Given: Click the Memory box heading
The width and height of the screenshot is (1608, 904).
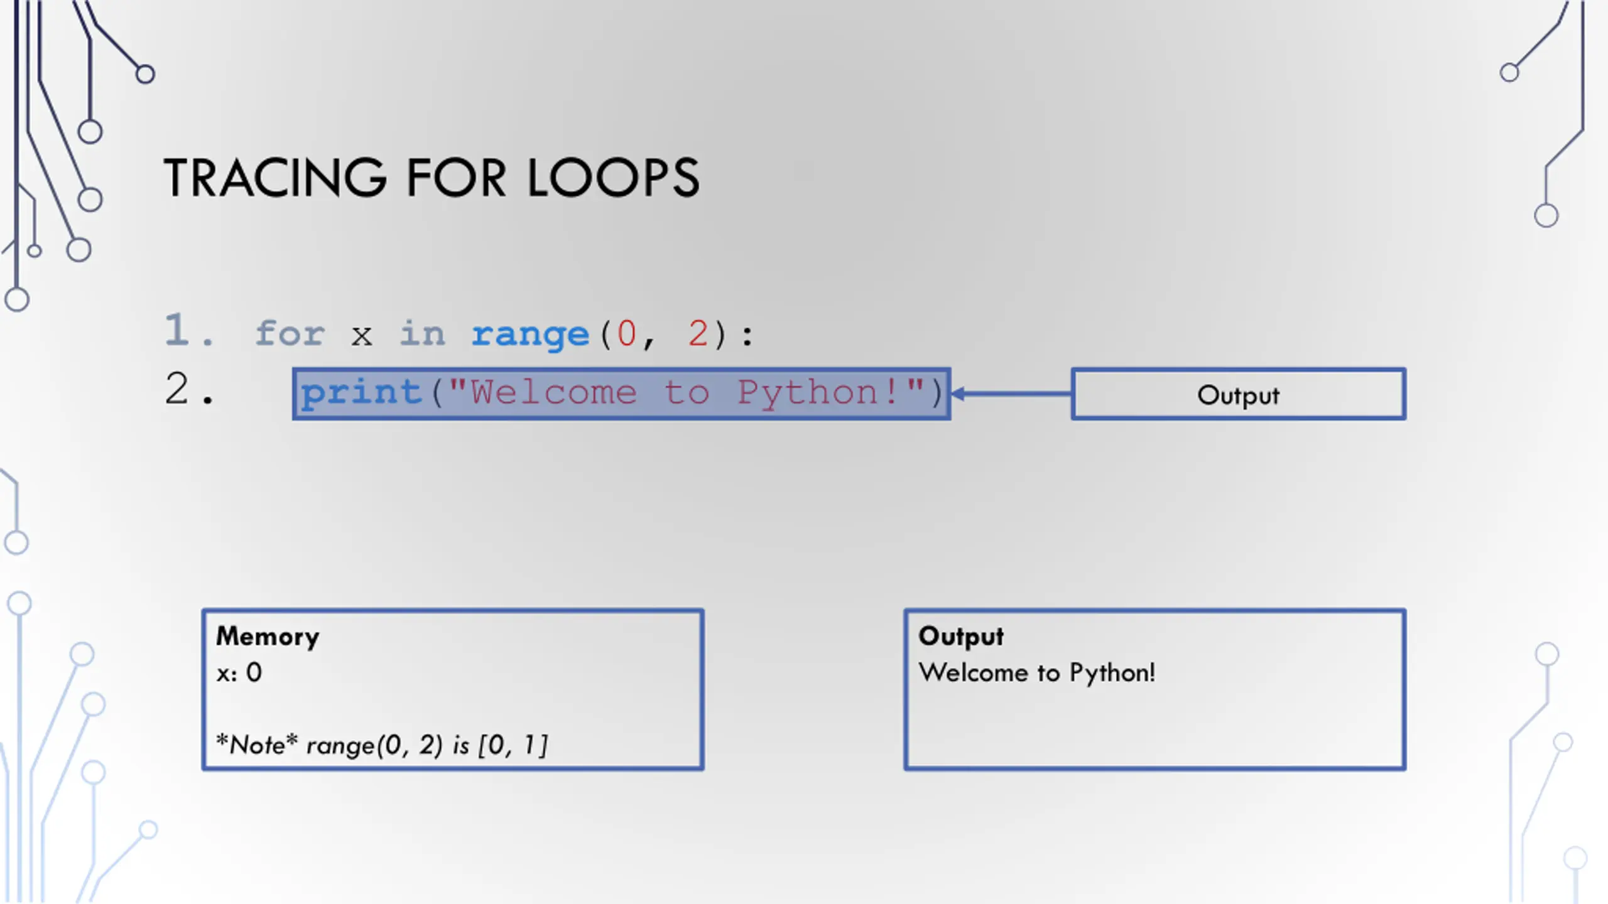Looking at the screenshot, I should coord(268,636).
